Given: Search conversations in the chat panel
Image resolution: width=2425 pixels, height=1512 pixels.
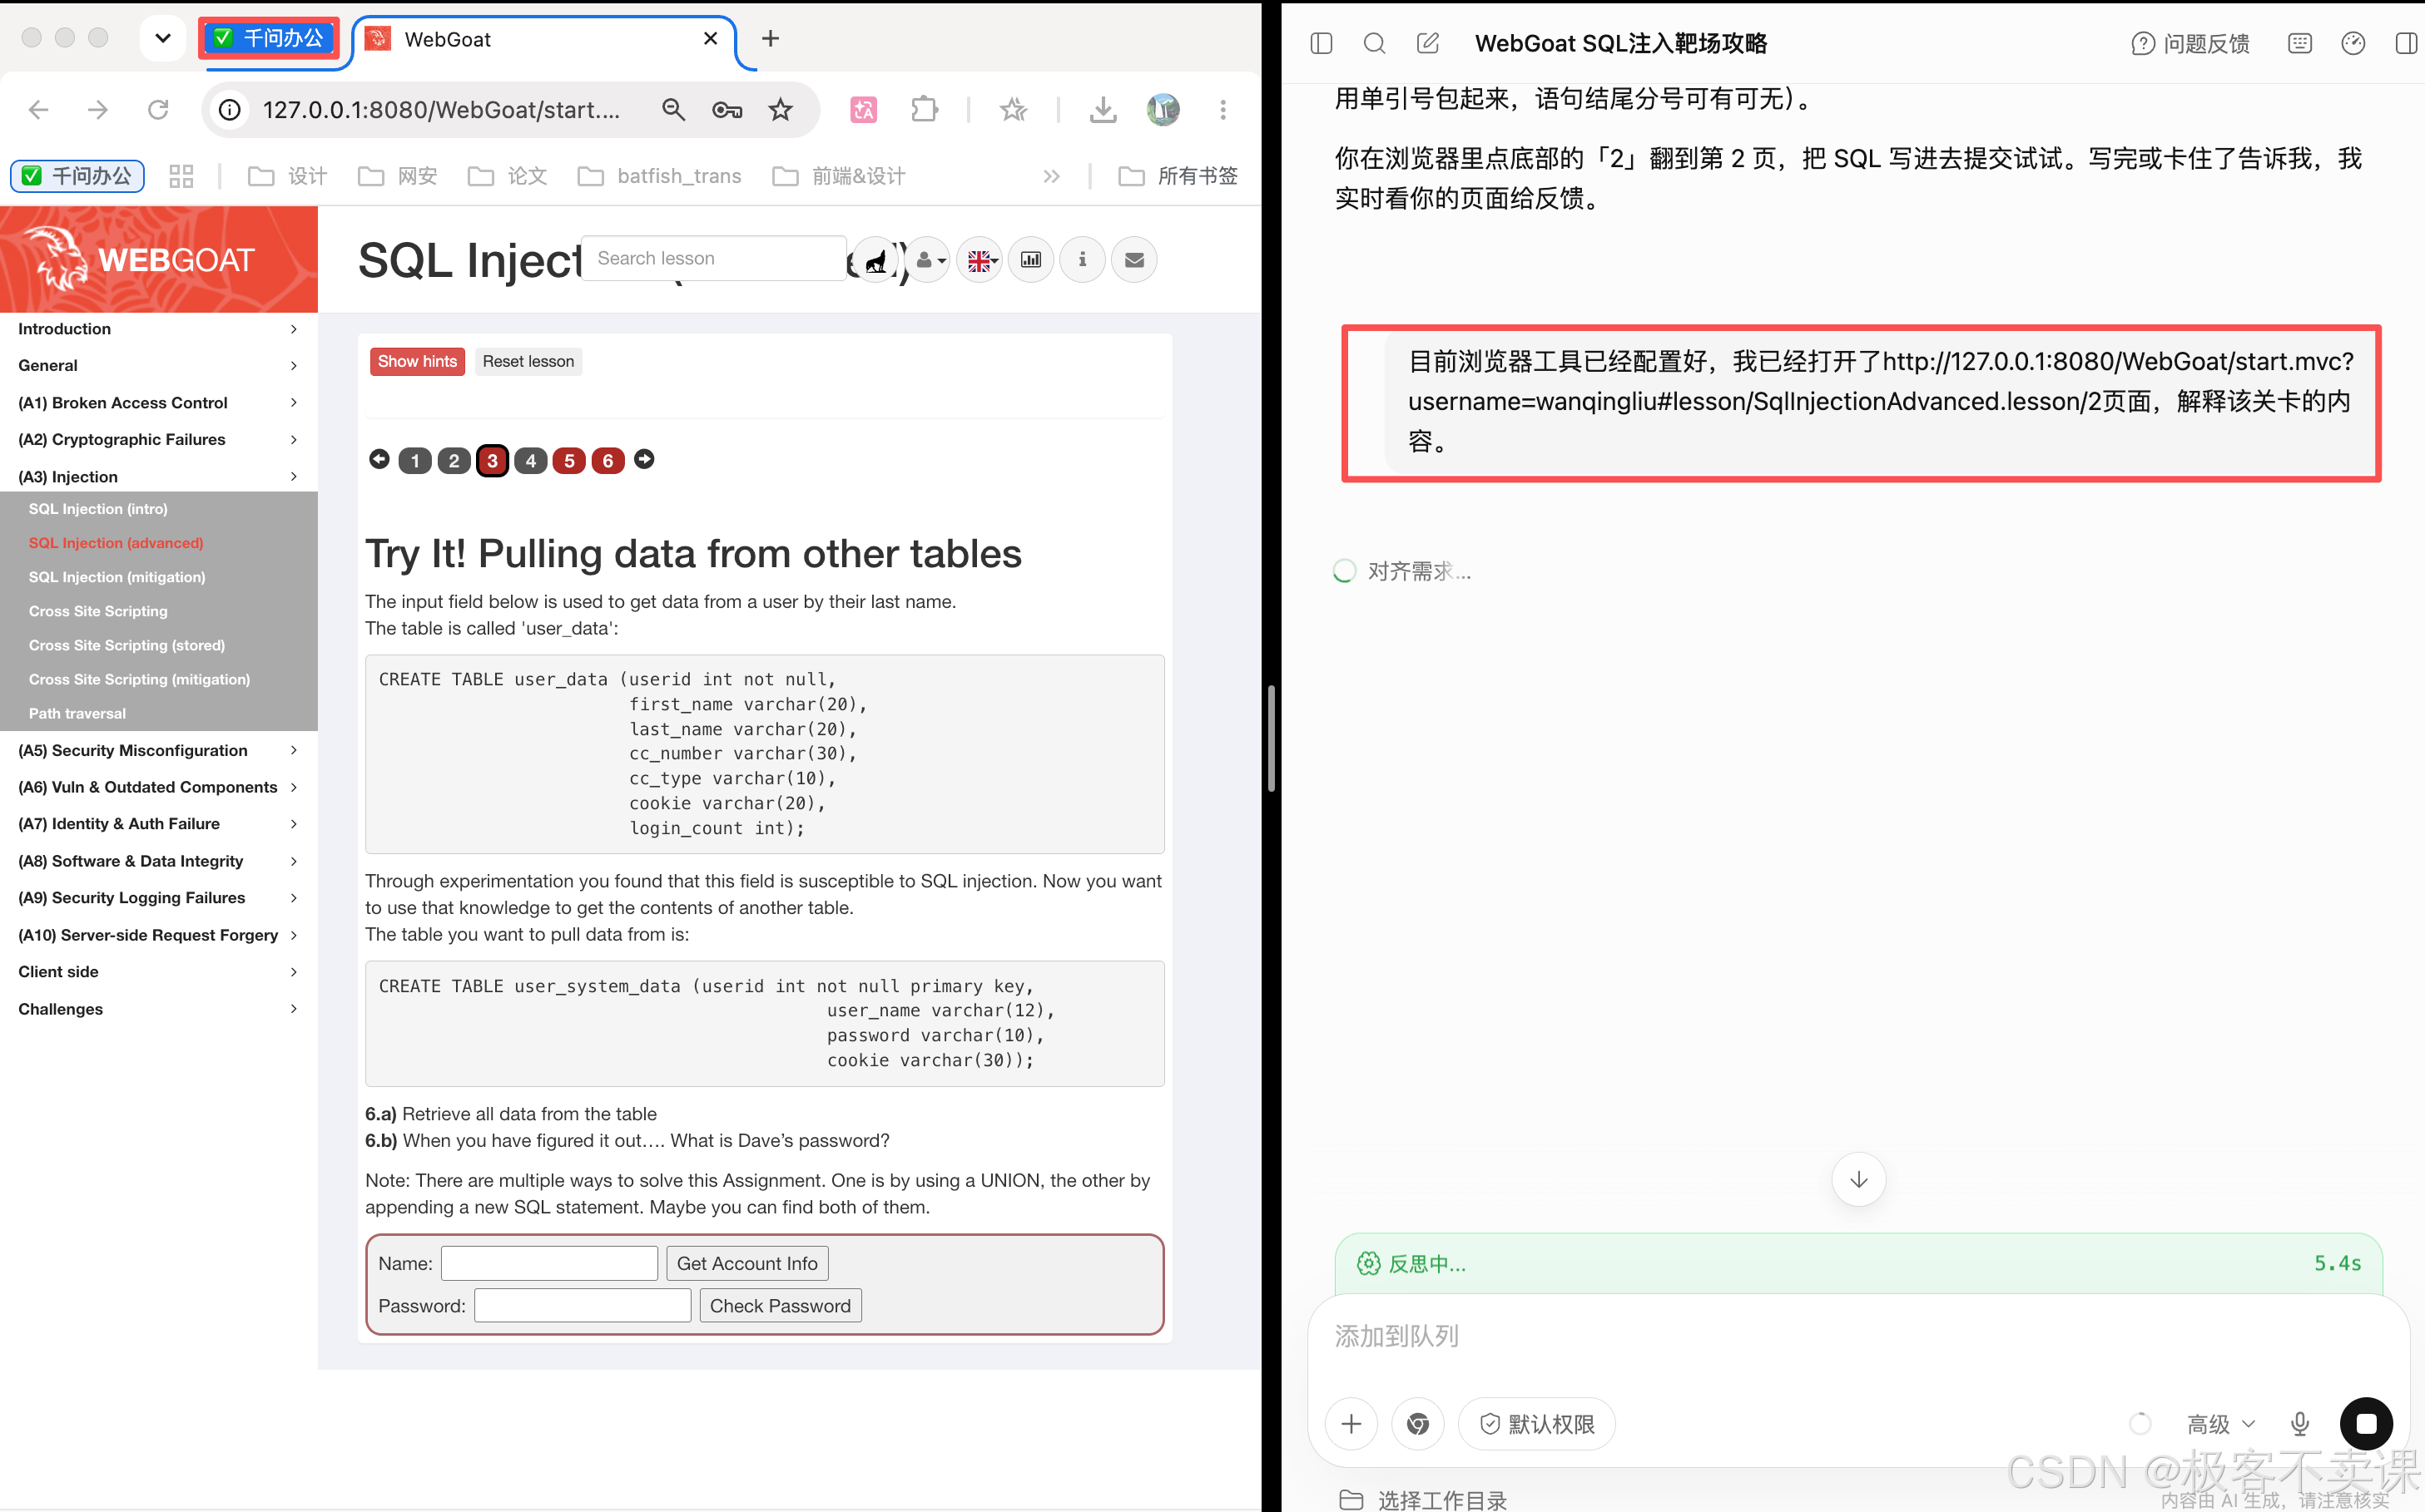Looking at the screenshot, I should coord(1375,43).
